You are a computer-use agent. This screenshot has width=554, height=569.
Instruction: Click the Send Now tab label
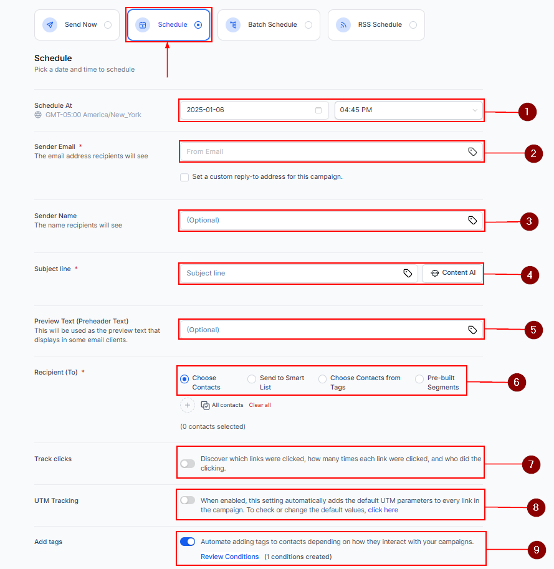[x=81, y=25]
